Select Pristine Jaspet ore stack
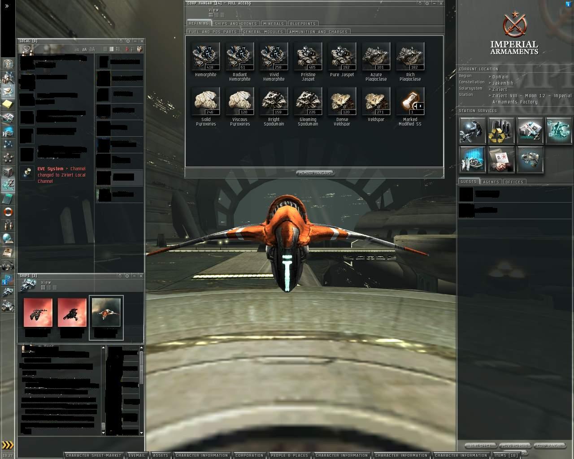The height and width of the screenshot is (459, 574). click(x=308, y=56)
